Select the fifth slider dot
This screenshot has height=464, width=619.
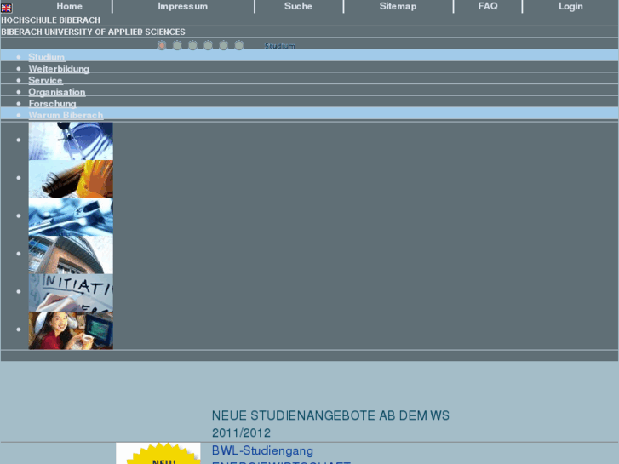[223, 45]
